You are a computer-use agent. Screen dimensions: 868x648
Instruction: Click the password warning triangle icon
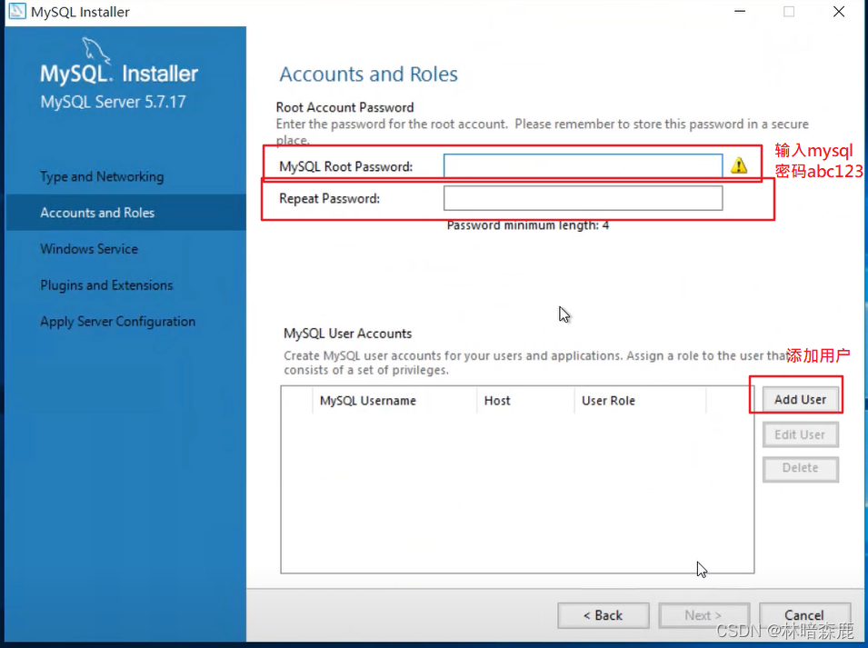[739, 165]
